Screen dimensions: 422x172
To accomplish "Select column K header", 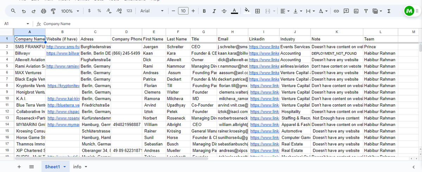I will pyautogui.click(x=337, y=32).
